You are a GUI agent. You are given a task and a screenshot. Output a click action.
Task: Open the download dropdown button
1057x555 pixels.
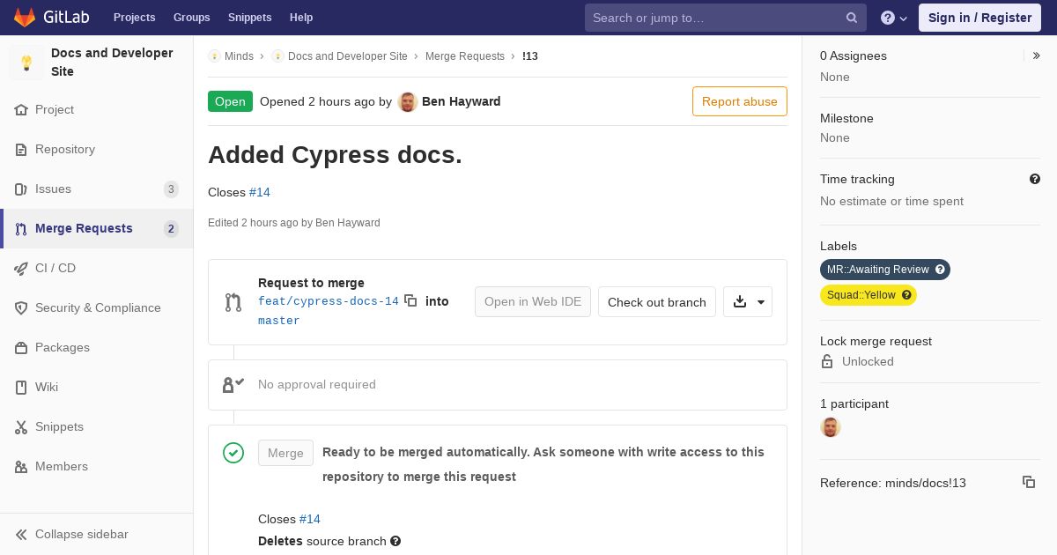coord(748,302)
